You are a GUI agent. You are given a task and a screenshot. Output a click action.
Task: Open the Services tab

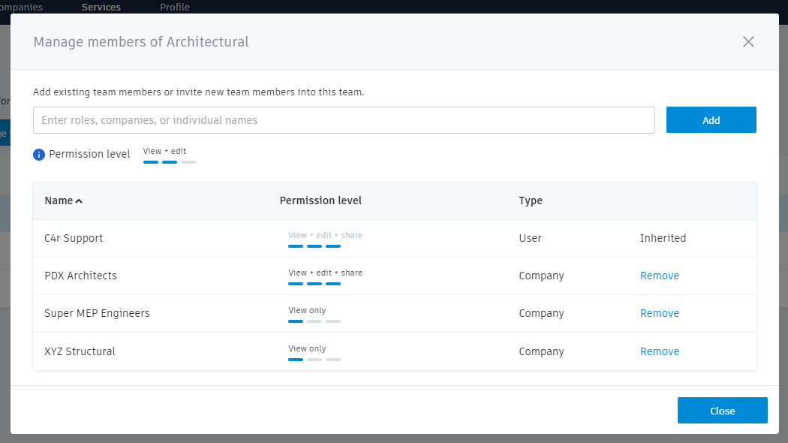101,7
